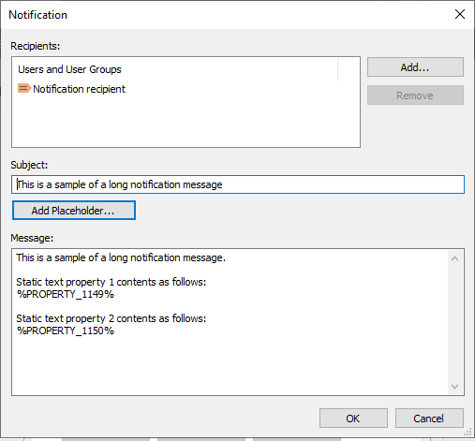
Task: Click the Subject: label
Action: [29, 165]
